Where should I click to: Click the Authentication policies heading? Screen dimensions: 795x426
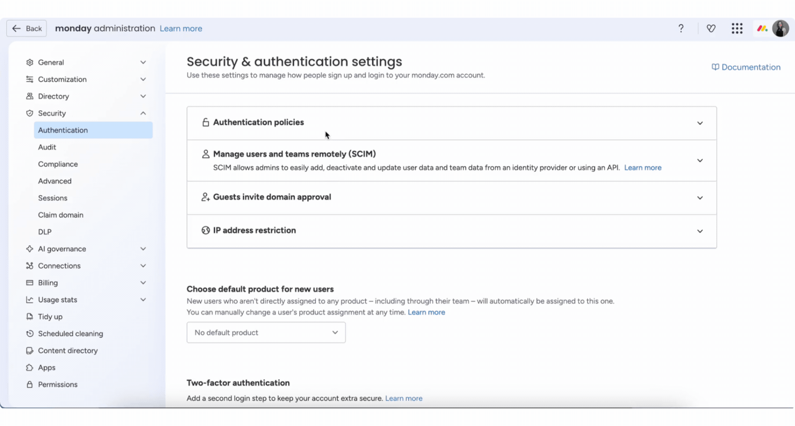[258, 123]
